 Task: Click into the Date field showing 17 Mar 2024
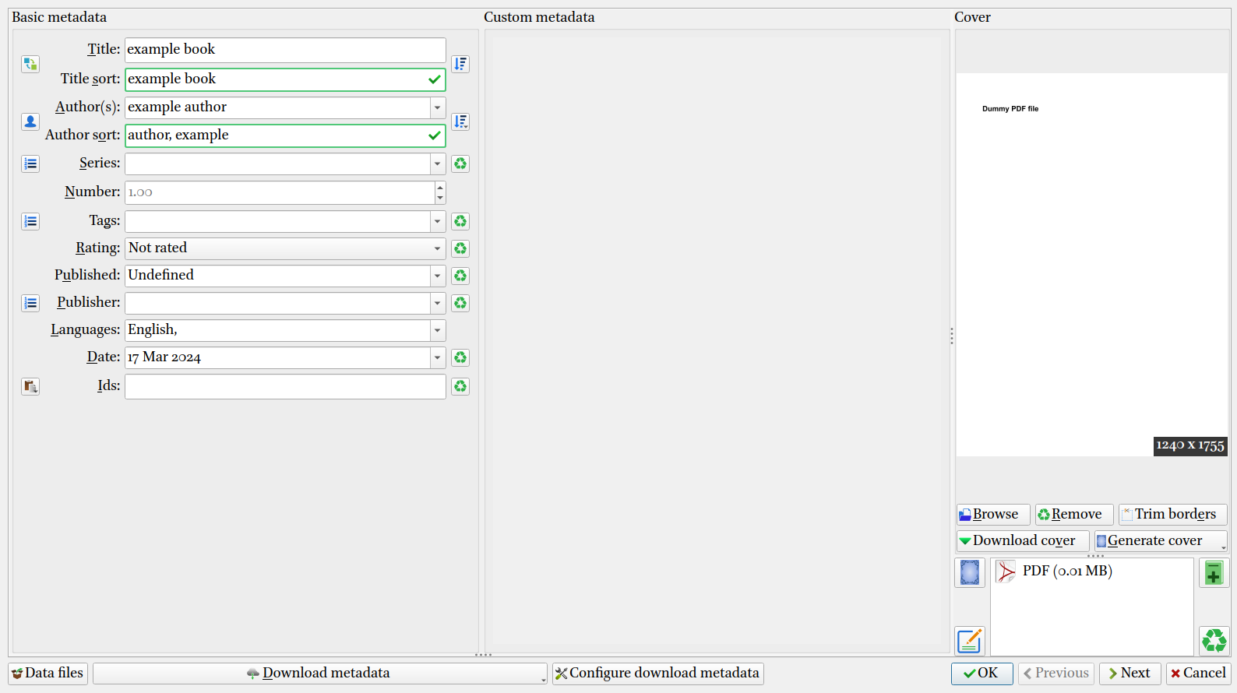(x=277, y=357)
